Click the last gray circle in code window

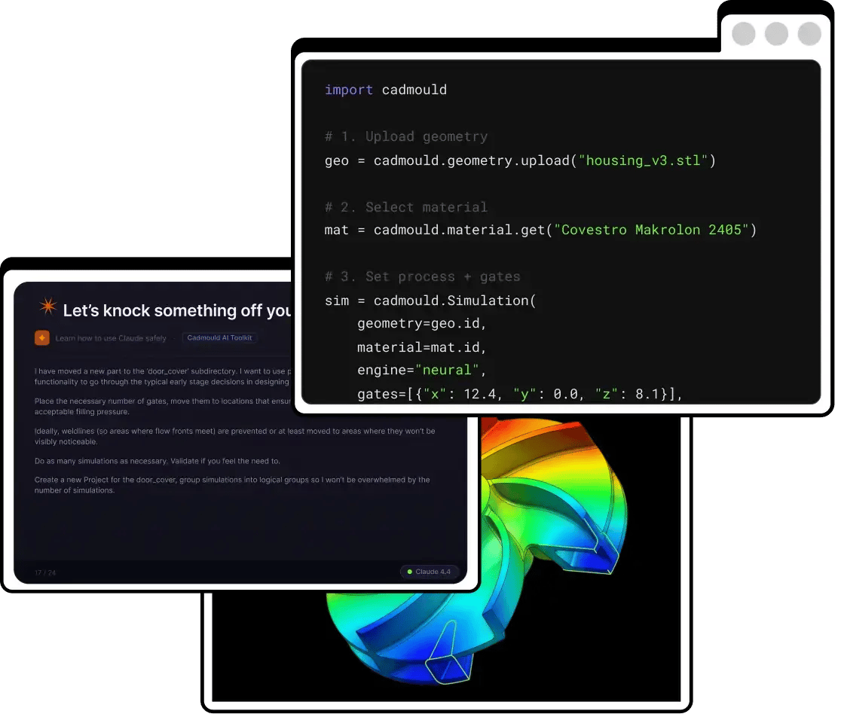(809, 34)
